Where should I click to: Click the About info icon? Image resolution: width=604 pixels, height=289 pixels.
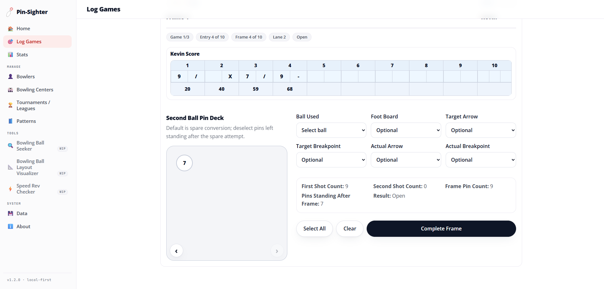[11, 227]
